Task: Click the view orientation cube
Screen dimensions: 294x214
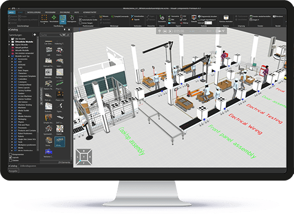Action: [x=84, y=157]
